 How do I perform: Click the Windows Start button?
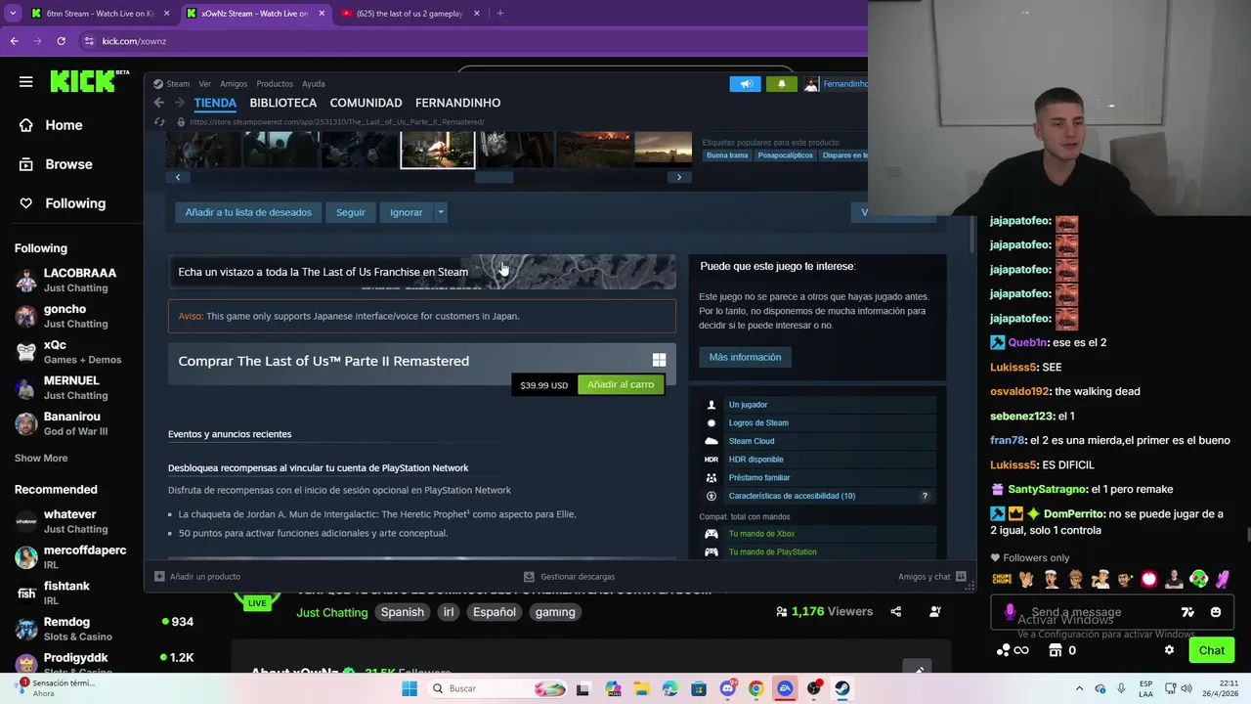pos(410,688)
